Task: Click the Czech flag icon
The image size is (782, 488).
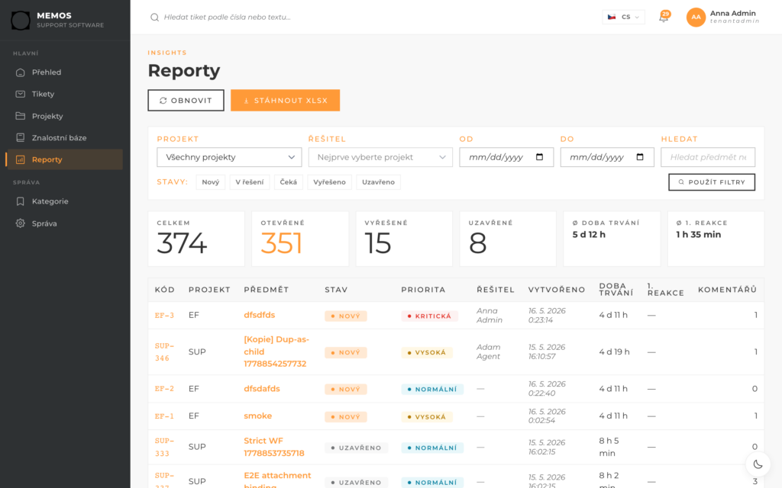Action: click(x=612, y=17)
